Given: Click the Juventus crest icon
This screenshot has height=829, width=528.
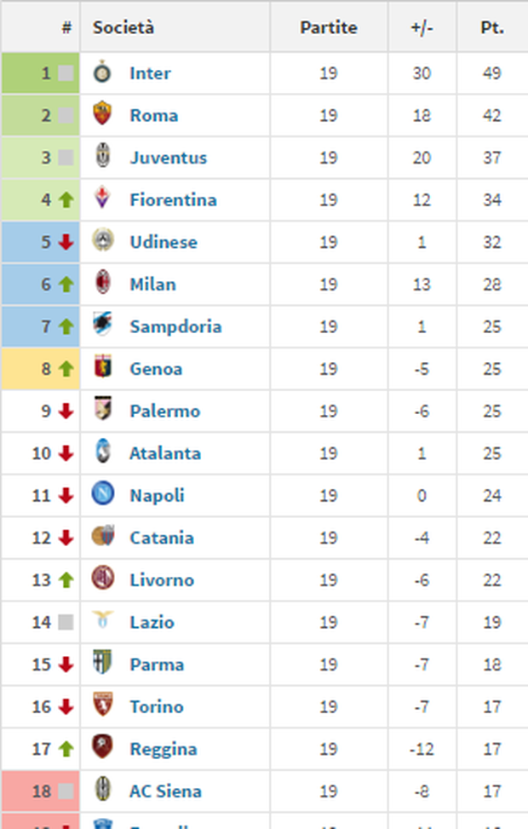Looking at the screenshot, I should click(104, 158).
